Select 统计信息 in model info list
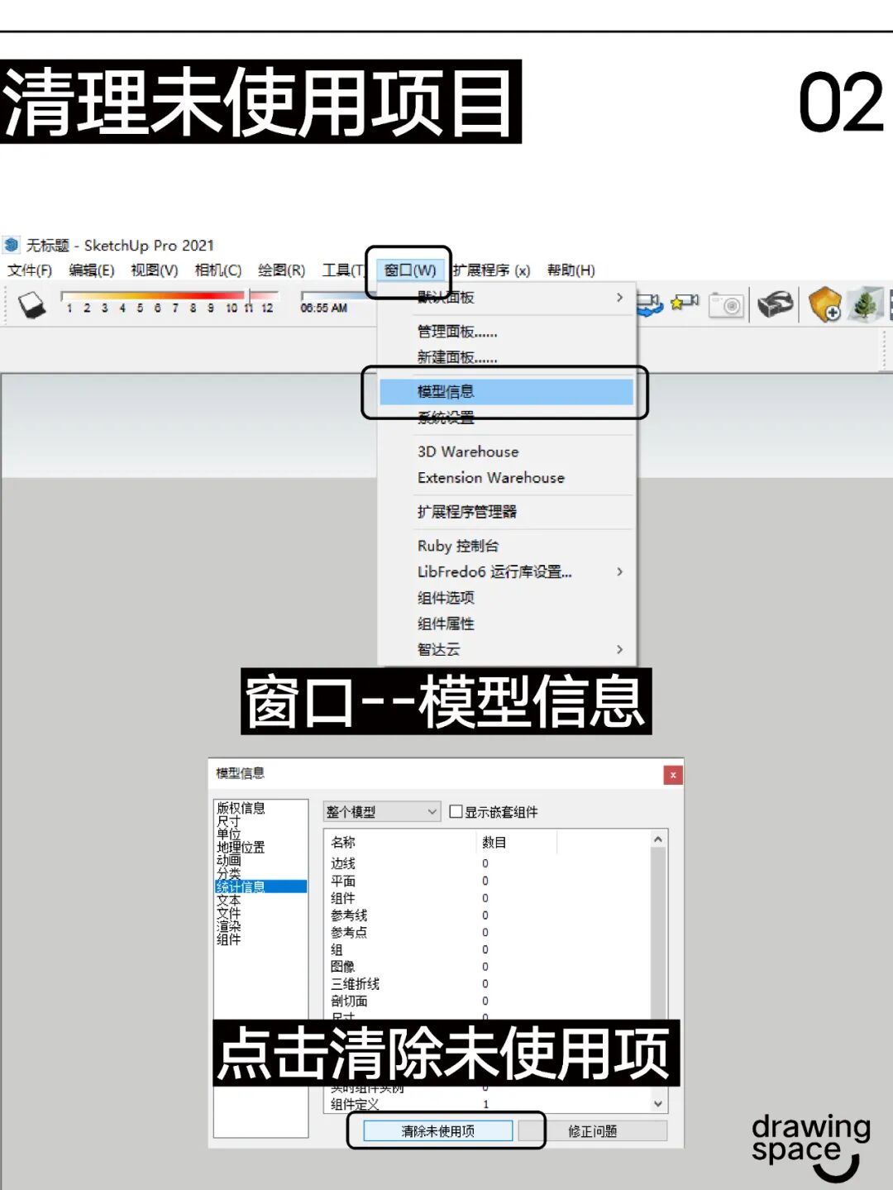 pyautogui.click(x=260, y=887)
